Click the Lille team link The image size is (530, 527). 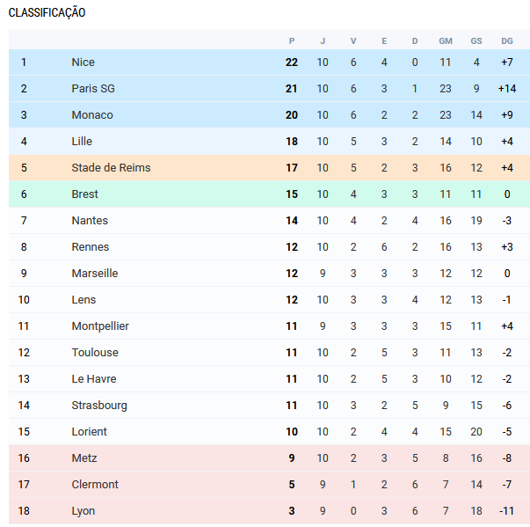point(82,142)
